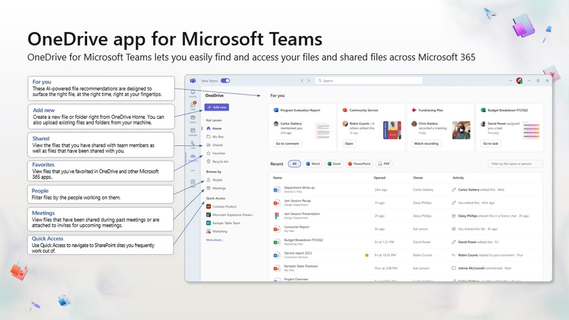Go back with the left arrow
This screenshot has height=320, width=569.
point(302,81)
